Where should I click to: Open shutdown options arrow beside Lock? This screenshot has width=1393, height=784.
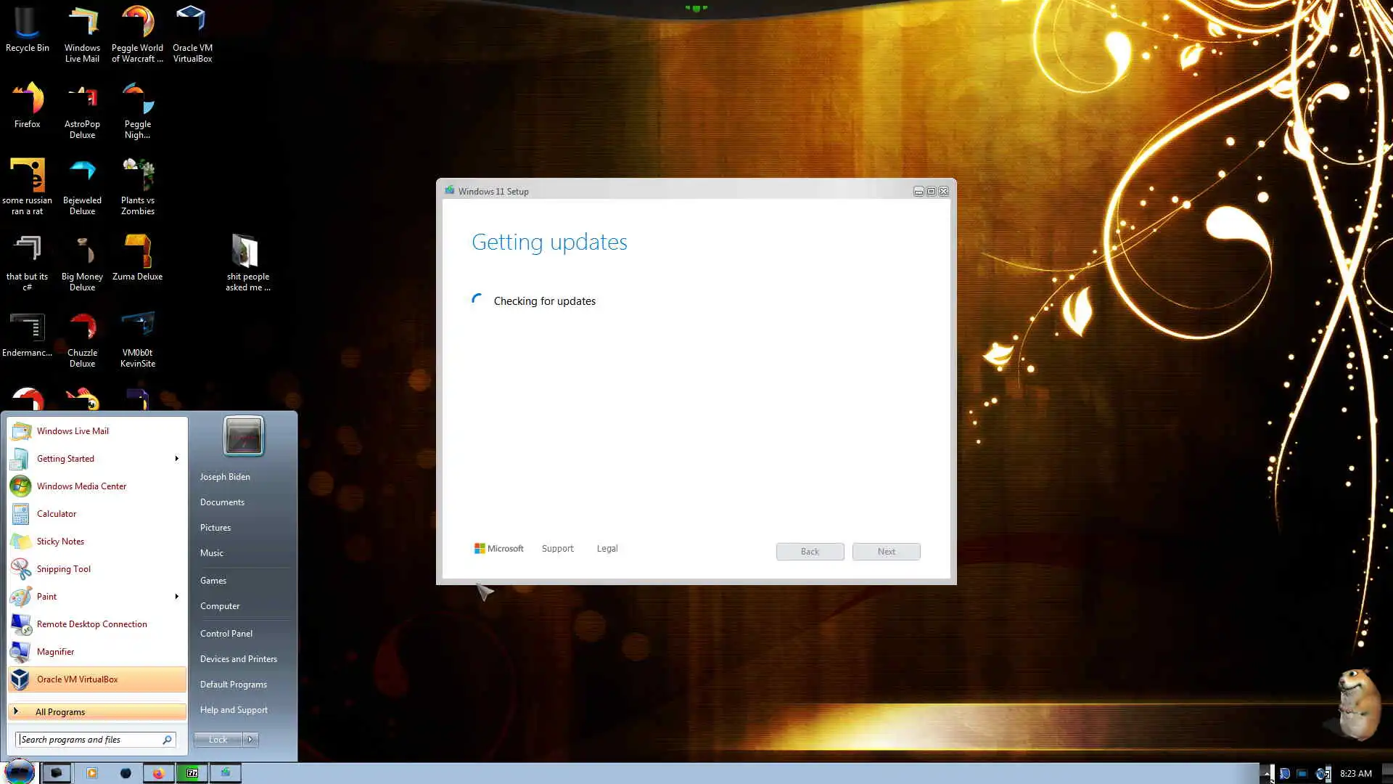tap(250, 740)
